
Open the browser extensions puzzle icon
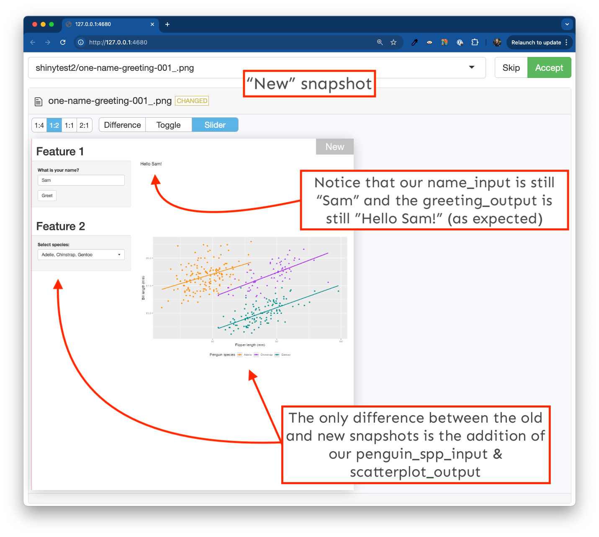475,42
